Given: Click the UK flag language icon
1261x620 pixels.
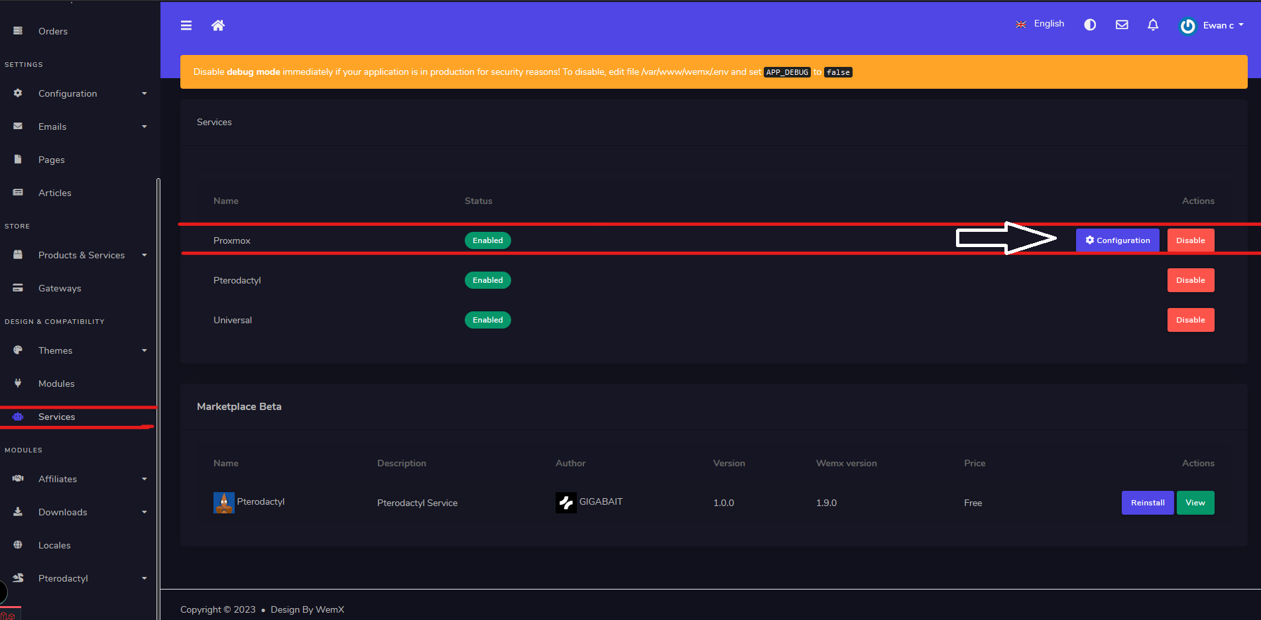Looking at the screenshot, I should [1021, 25].
